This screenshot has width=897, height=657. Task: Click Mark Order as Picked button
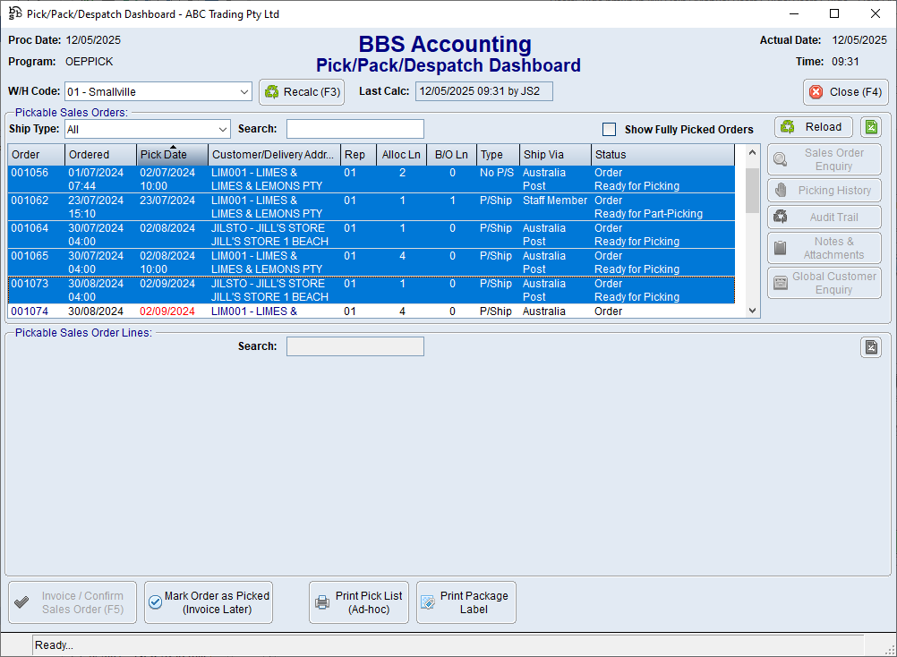(x=208, y=602)
